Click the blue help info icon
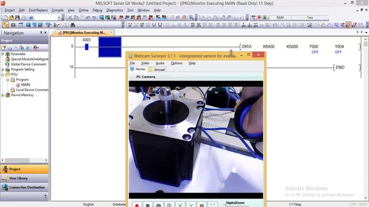Screen dimensions: 369x207 pyautogui.click(x=31, y=18)
